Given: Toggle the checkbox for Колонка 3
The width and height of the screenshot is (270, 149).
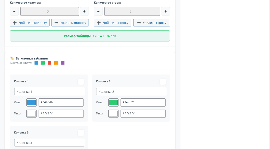Looking at the screenshot, I should (81, 133).
